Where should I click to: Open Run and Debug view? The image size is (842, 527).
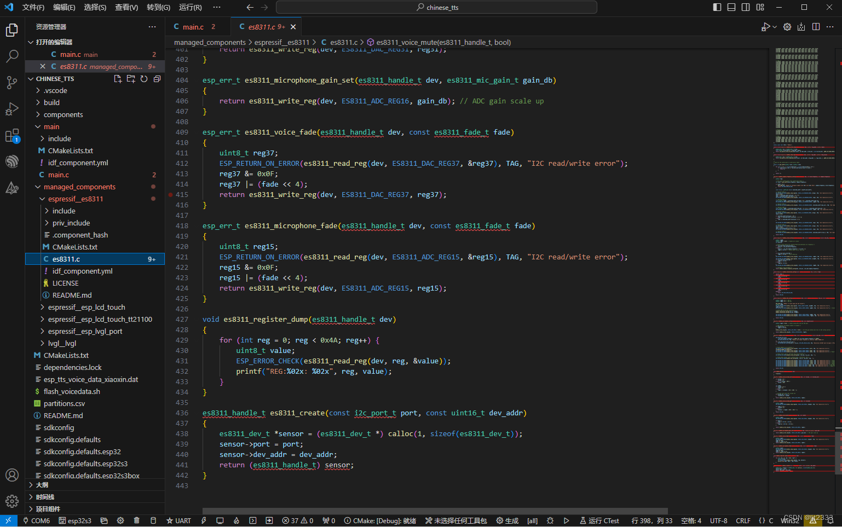12,109
